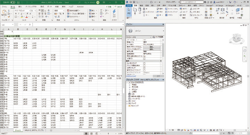This screenshot has height=135, width=250.
Task: Select the Stair tool in Revit
Action: tap(183, 15)
